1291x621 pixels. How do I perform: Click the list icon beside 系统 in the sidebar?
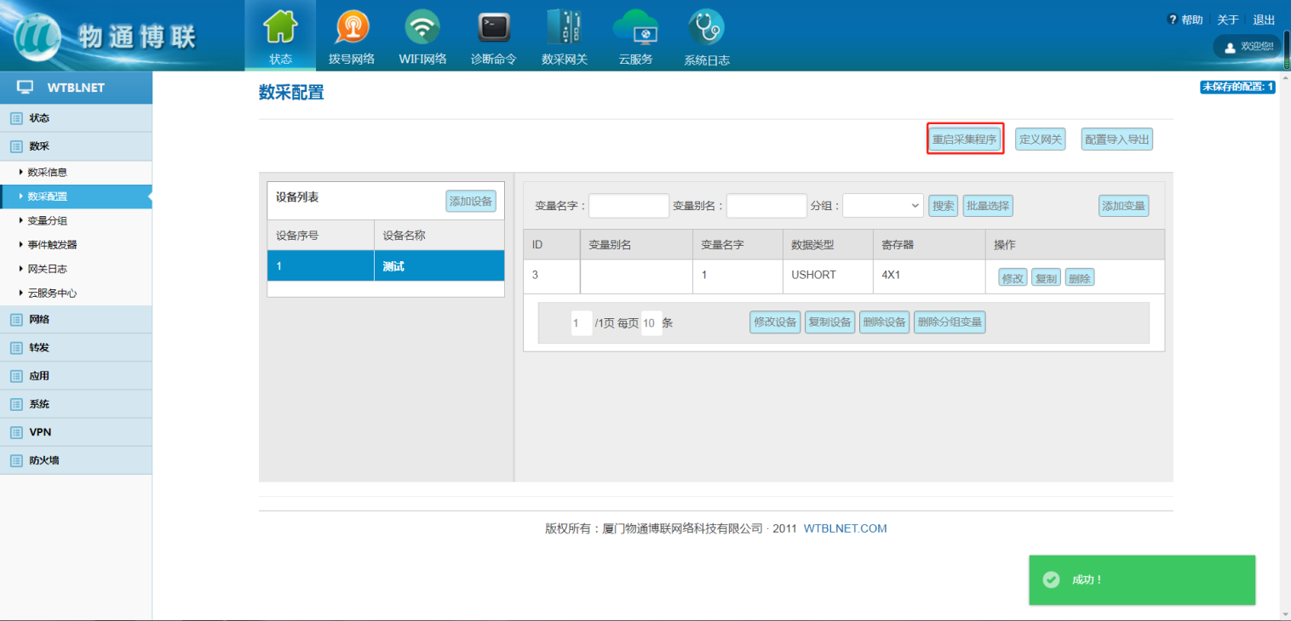pyautogui.click(x=16, y=404)
